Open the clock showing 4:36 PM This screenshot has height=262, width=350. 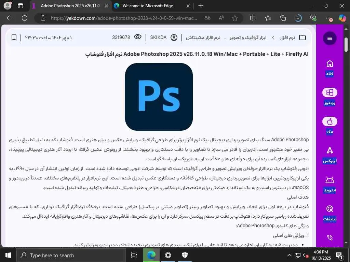pos(321,255)
